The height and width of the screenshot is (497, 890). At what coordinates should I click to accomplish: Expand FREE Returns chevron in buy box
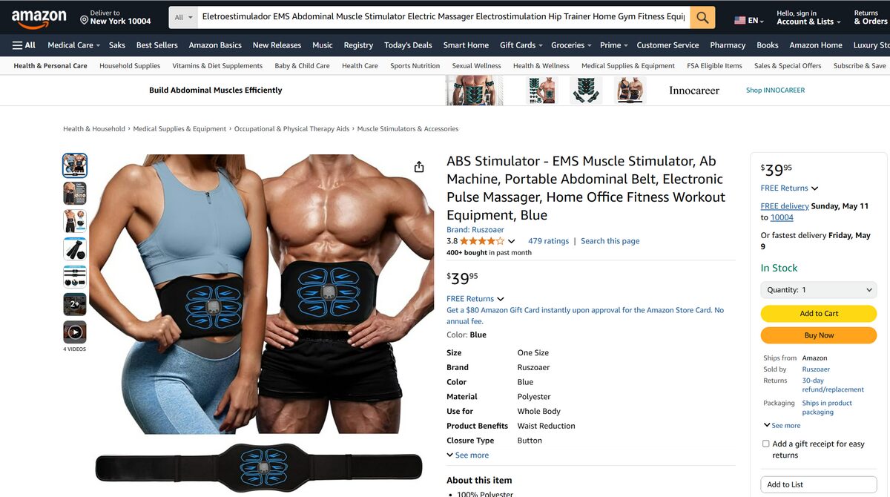point(814,188)
